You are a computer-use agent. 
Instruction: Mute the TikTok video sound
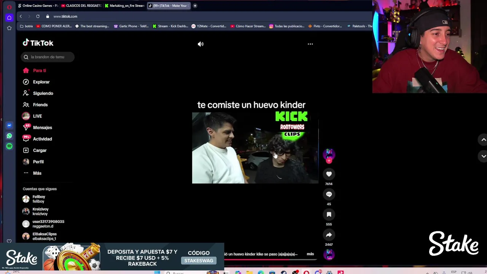tap(201, 44)
